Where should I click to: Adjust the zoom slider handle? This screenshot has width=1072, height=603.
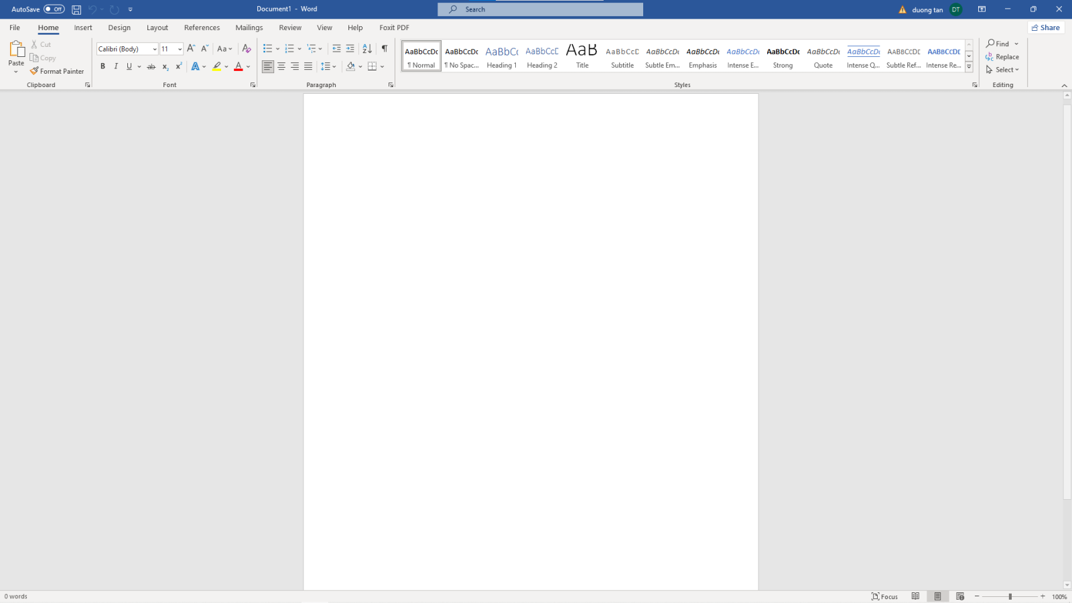tap(1010, 596)
